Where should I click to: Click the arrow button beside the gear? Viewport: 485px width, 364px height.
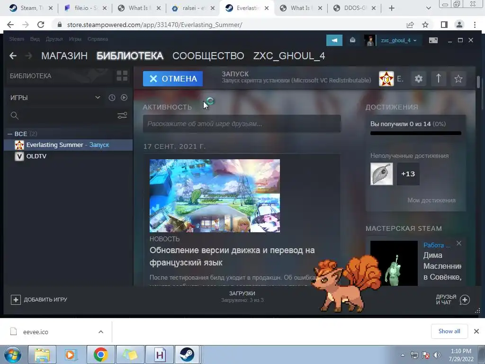click(x=438, y=79)
